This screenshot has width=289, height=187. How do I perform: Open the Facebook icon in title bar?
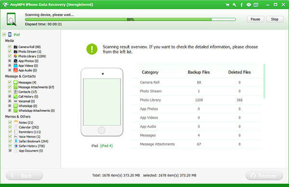pos(241,5)
